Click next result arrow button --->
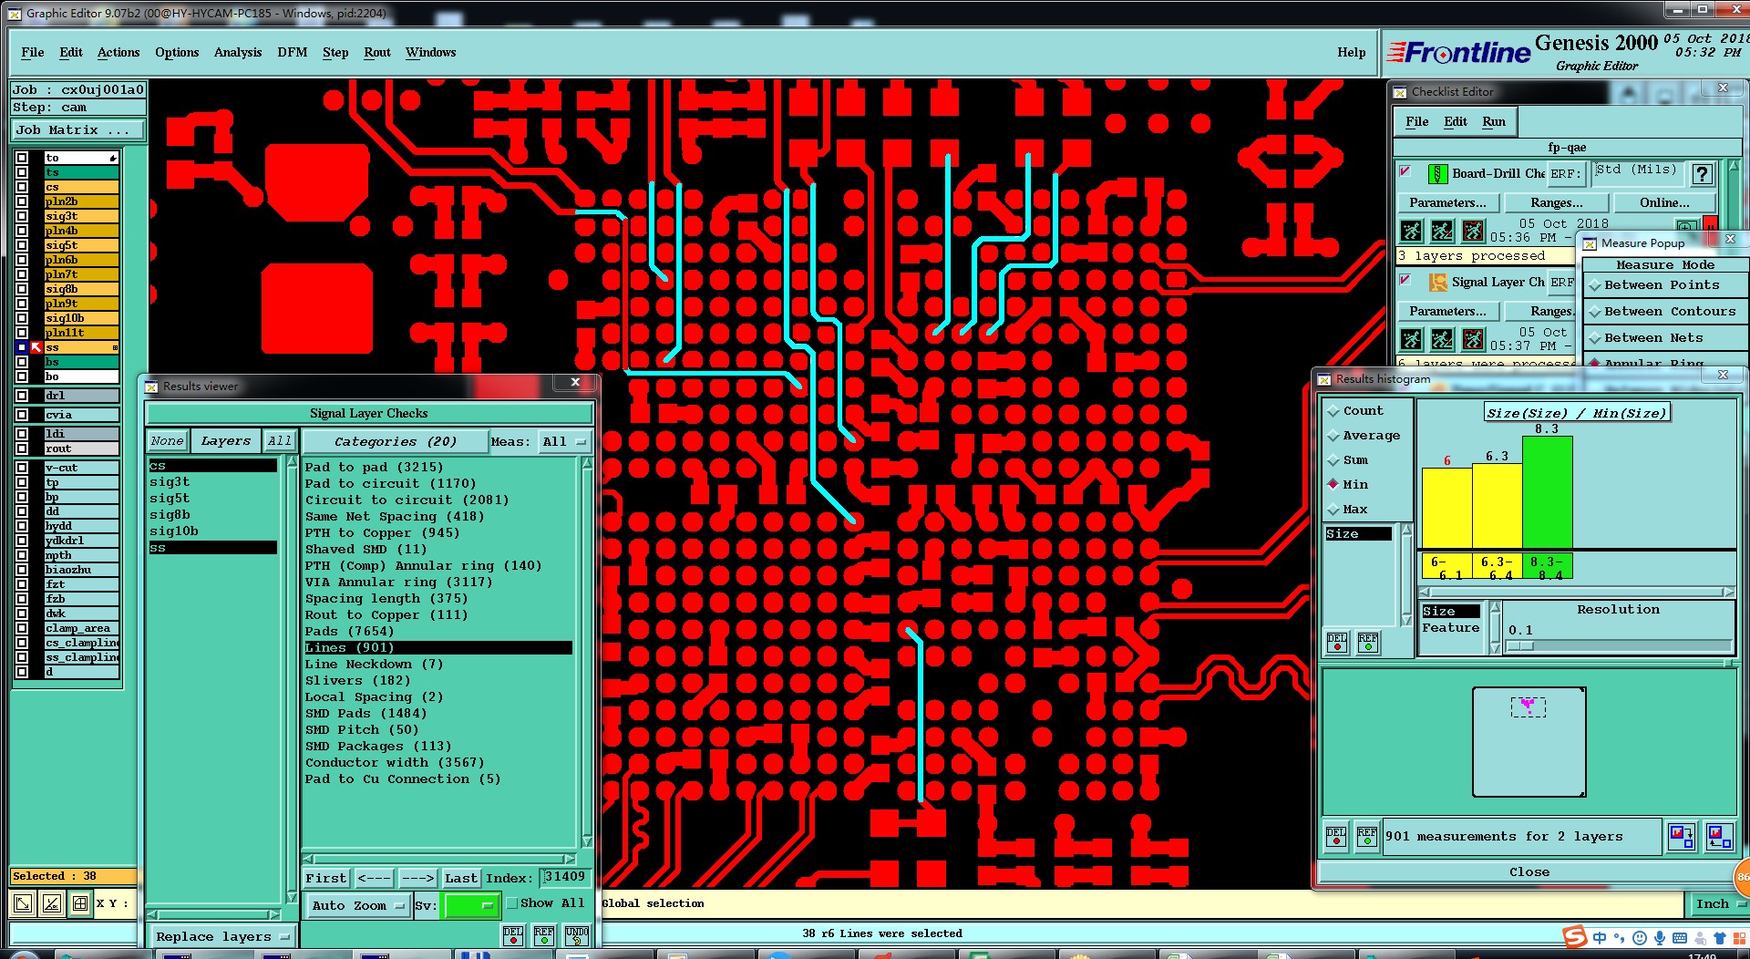Viewport: 1750px width, 959px height. click(418, 879)
